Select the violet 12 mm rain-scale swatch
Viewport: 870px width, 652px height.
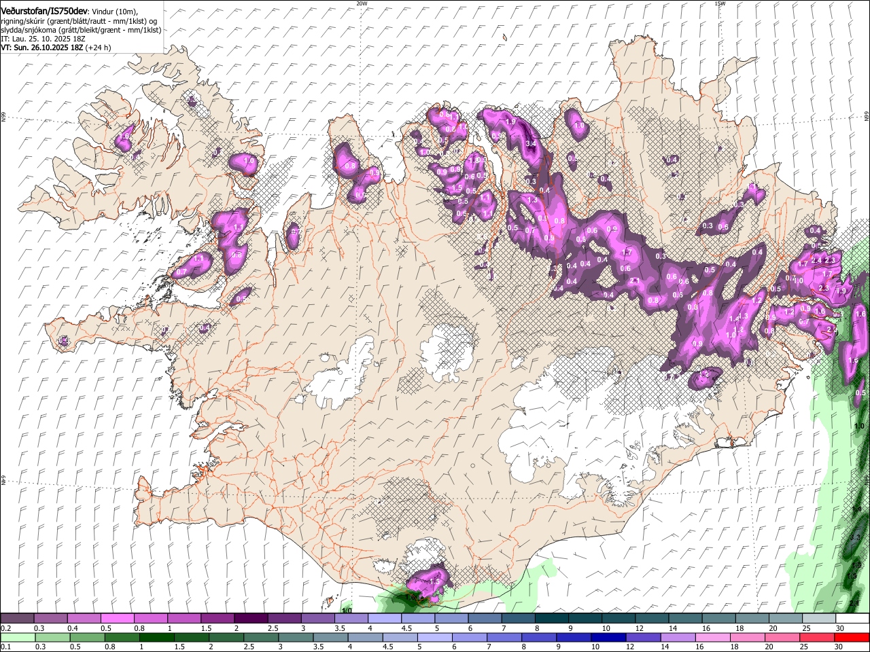tap(642, 637)
